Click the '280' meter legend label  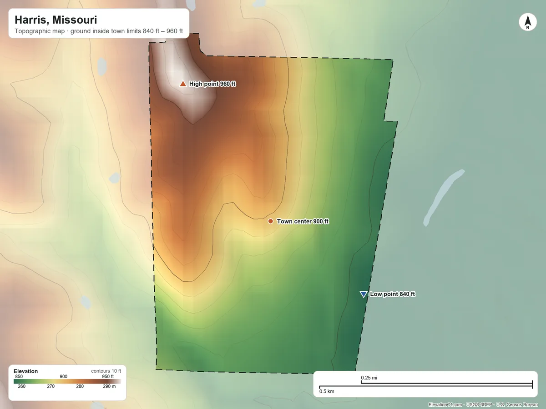point(80,387)
